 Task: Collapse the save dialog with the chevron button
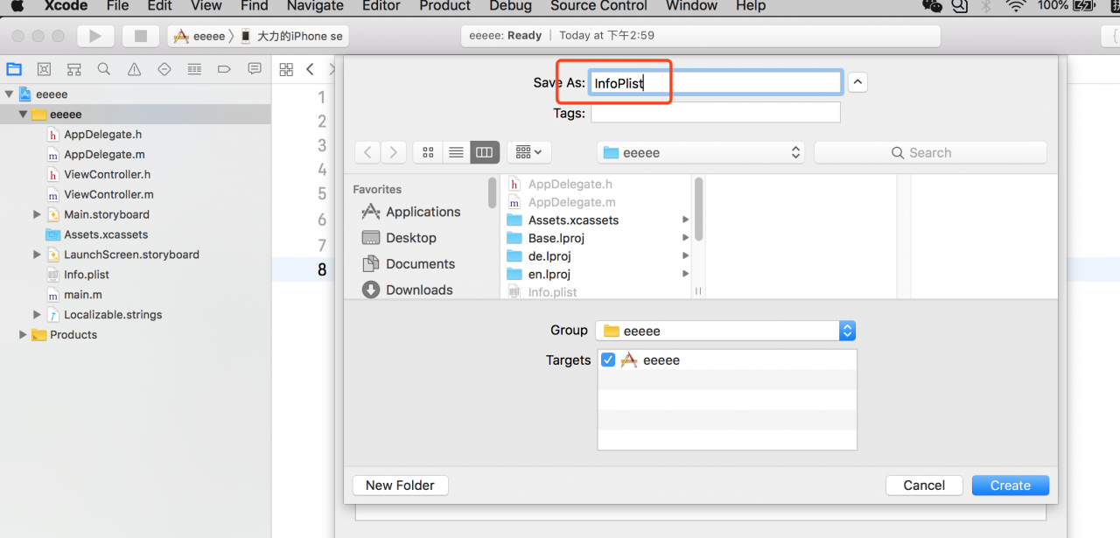click(858, 82)
